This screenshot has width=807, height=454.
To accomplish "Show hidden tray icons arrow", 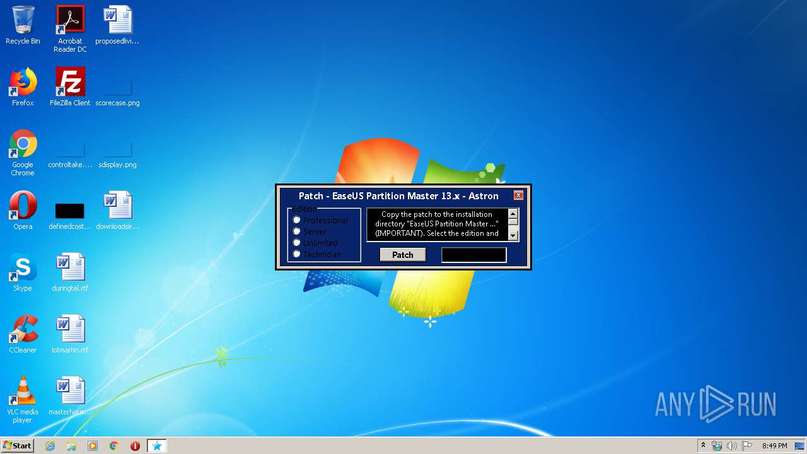I will [703, 446].
